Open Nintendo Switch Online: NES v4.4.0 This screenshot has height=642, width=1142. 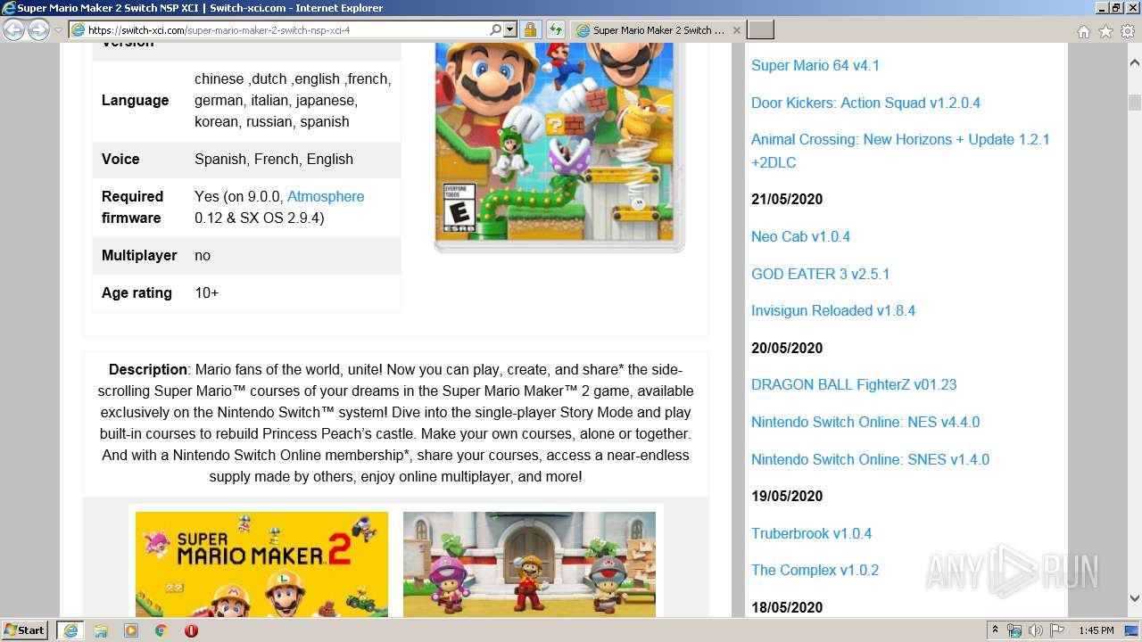click(x=865, y=422)
